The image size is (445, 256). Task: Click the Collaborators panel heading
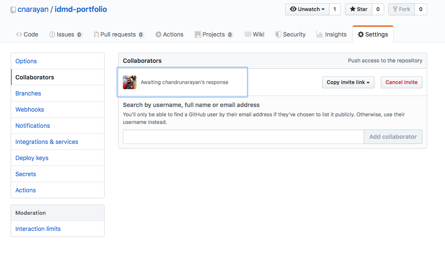142,61
